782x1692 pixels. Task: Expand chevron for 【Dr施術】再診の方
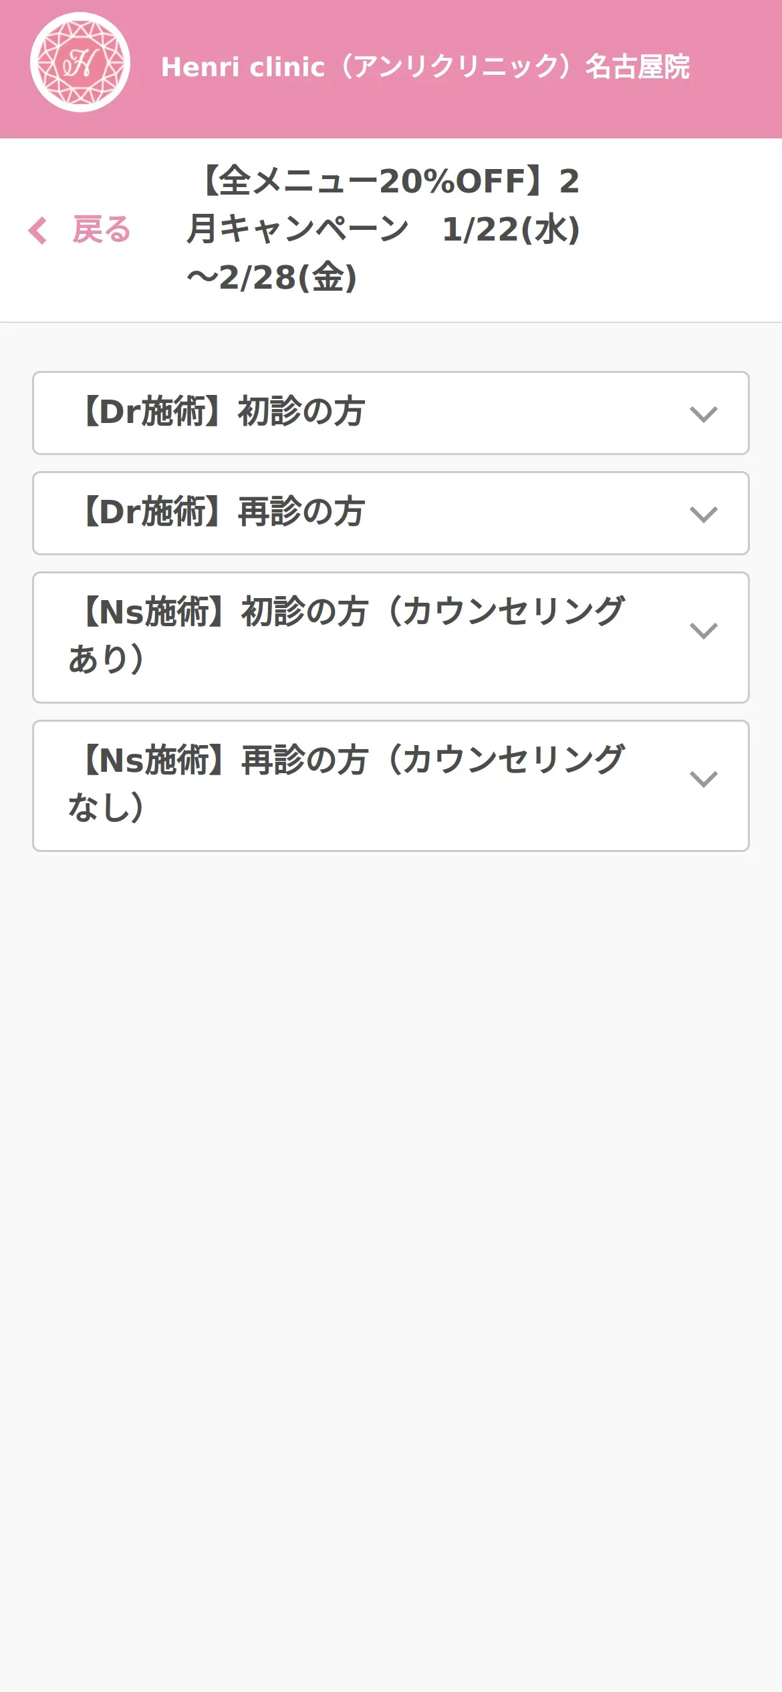click(x=703, y=515)
